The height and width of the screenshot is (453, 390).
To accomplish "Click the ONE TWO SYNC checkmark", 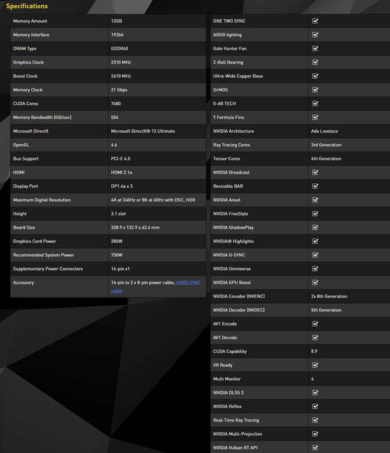I will click(x=315, y=21).
